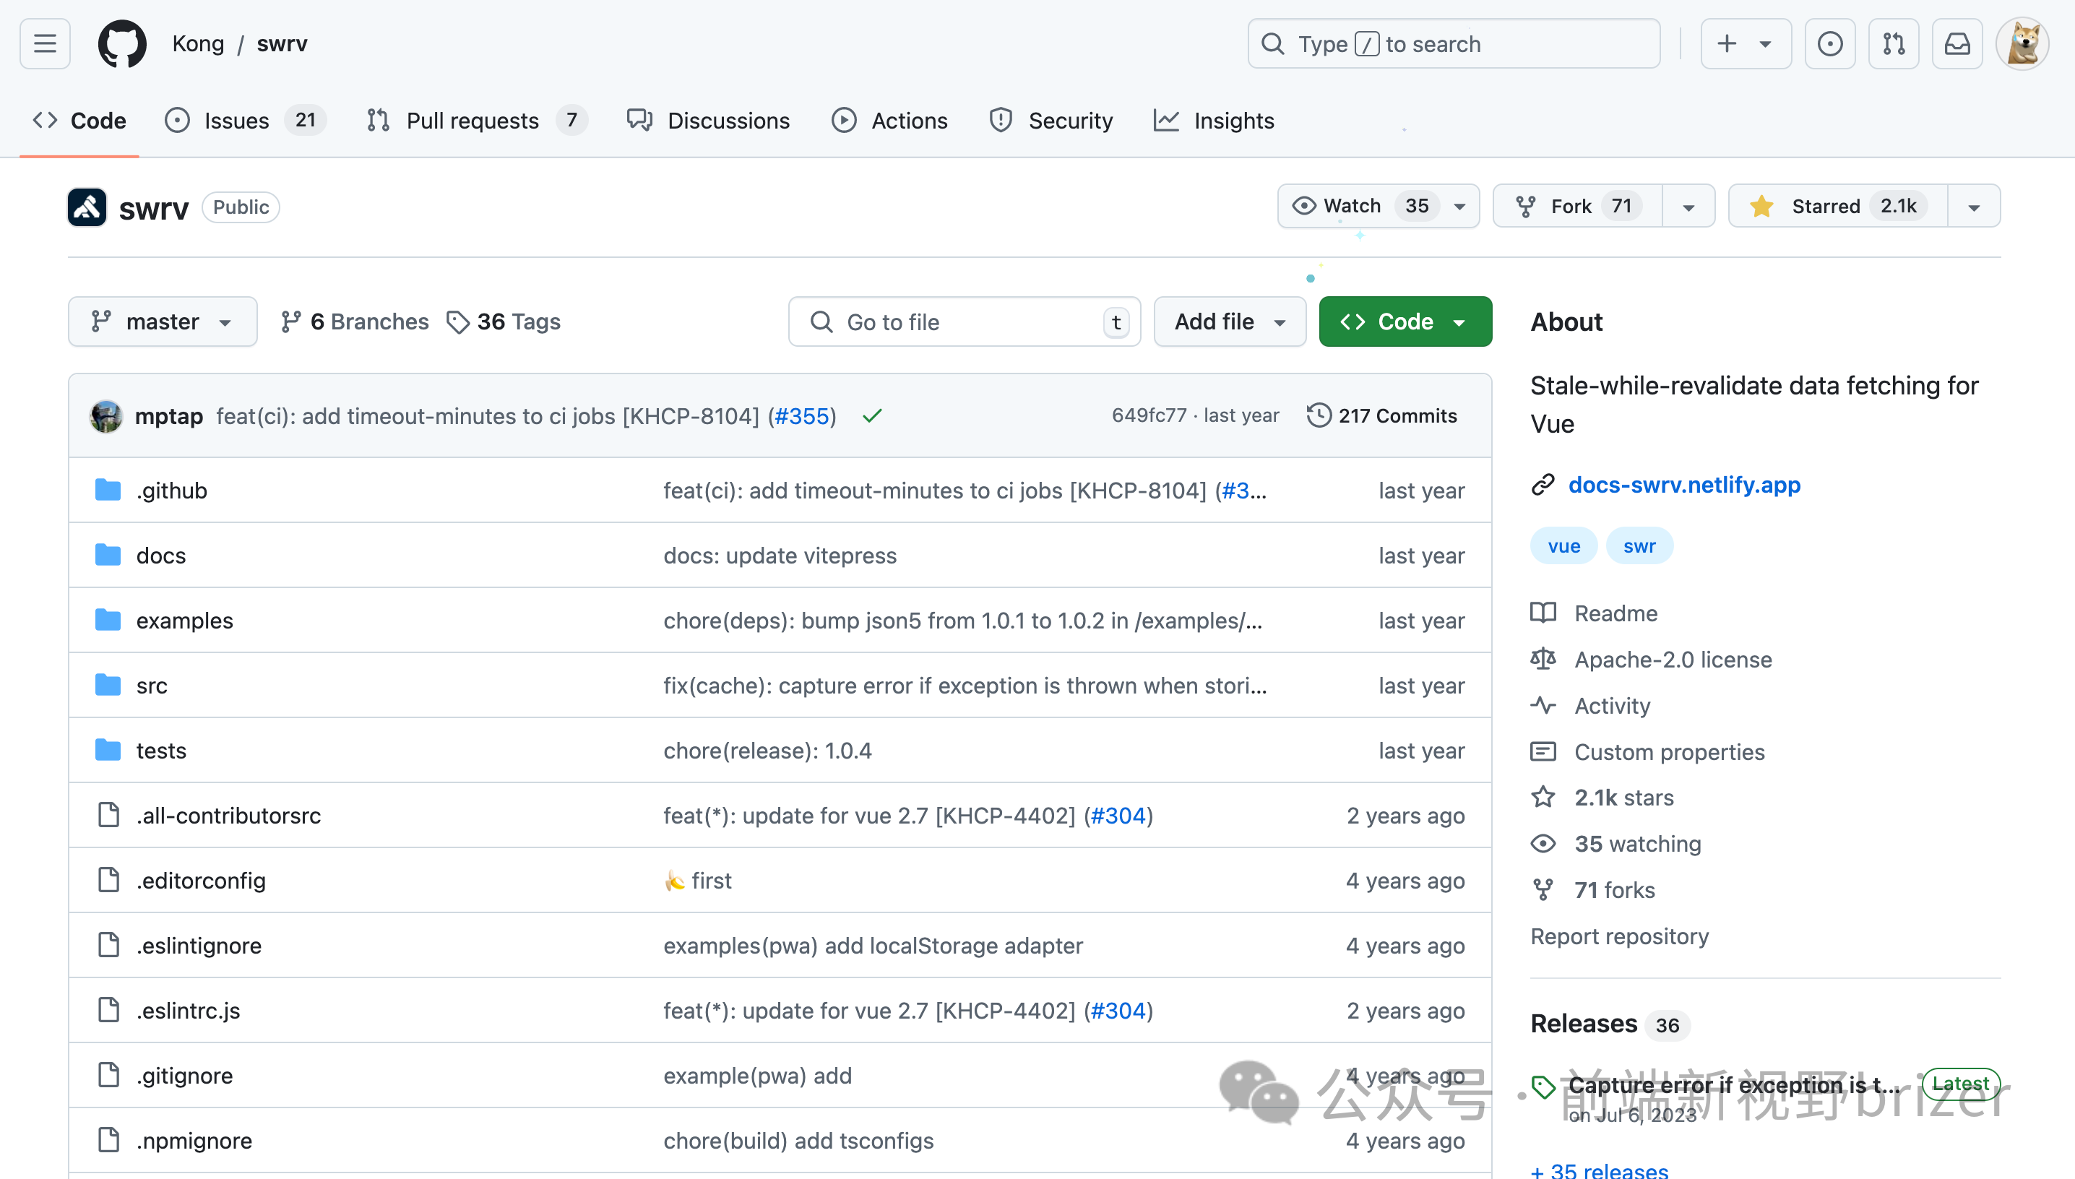
Task: Expand the Add file dropdown
Action: pos(1229,322)
